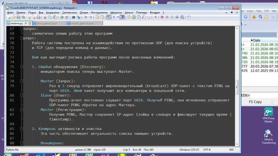
Task: Open Find using the binoculars icon
Action: pyautogui.click(x=73, y=17)
